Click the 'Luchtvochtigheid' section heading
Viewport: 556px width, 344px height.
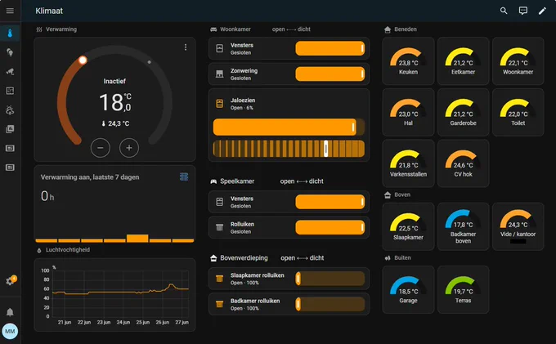68,250
